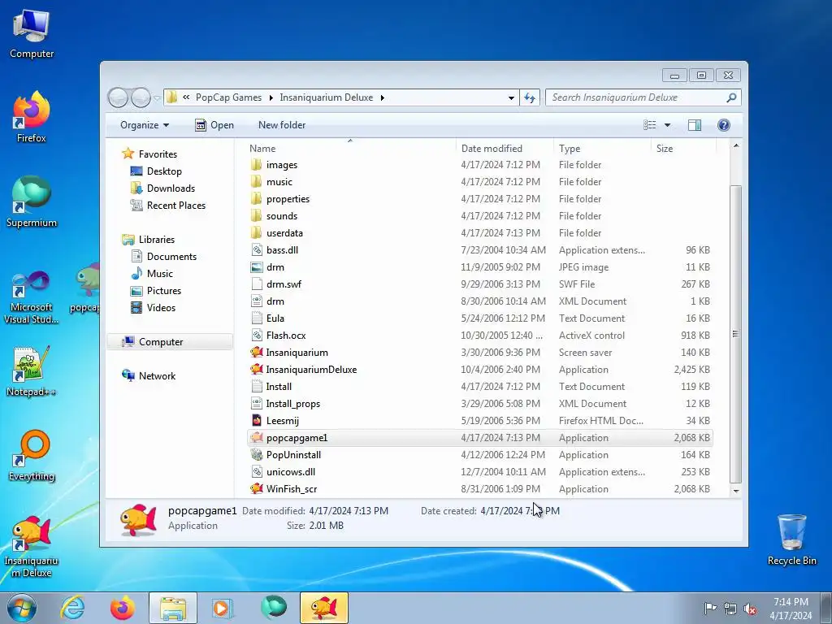Switch to the Insaniquarium fish taskbar button
This screenshot has width=832, height=624.
click(324, 608)
